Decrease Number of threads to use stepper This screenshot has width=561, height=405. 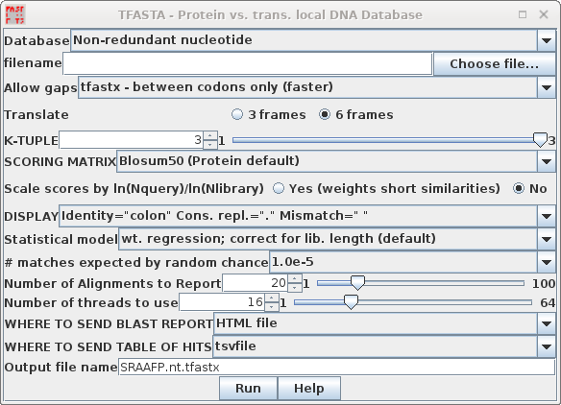pos(272,307)
